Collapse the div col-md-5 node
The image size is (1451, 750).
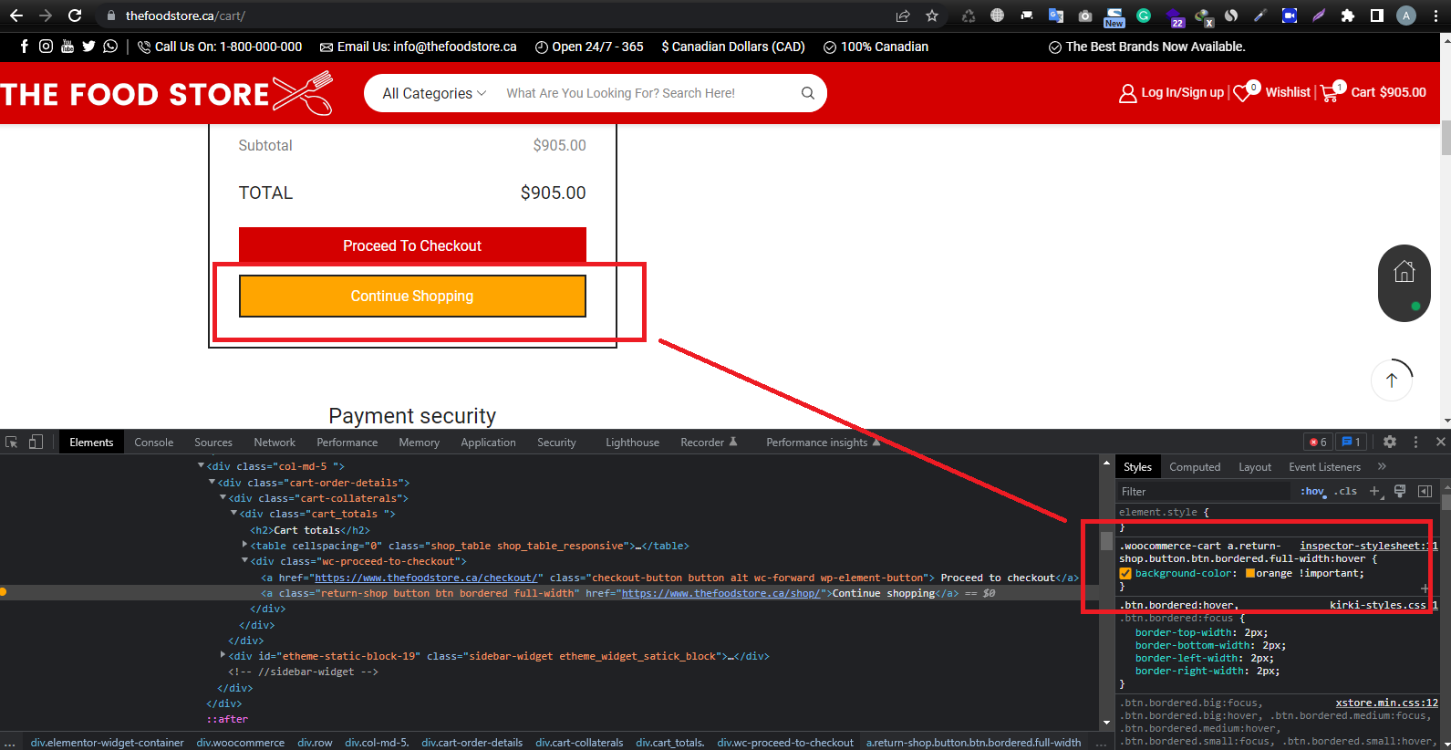201,466
